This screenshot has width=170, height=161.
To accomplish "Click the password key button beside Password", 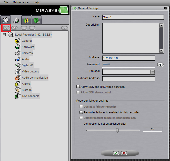I will (x=161, y=65).
